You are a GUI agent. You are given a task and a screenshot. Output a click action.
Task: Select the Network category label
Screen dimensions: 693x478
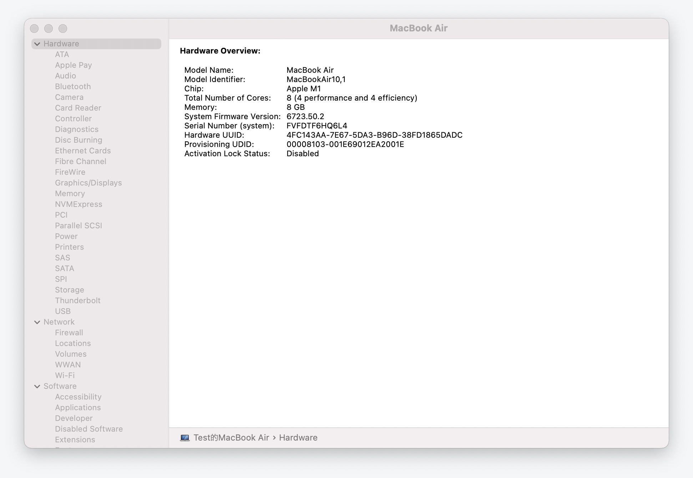click(59, 322)
